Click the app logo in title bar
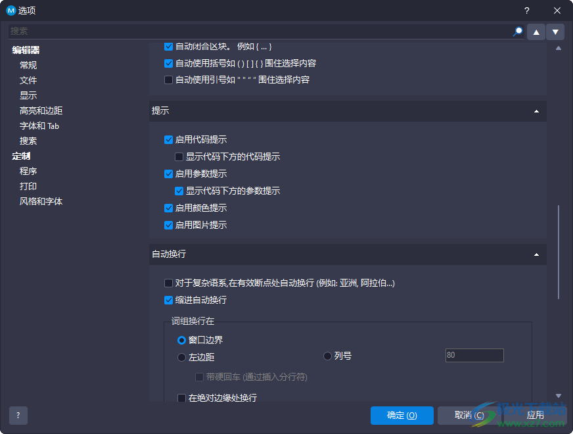This screenshot has height=434, width=573. click(x=11, y=11)
